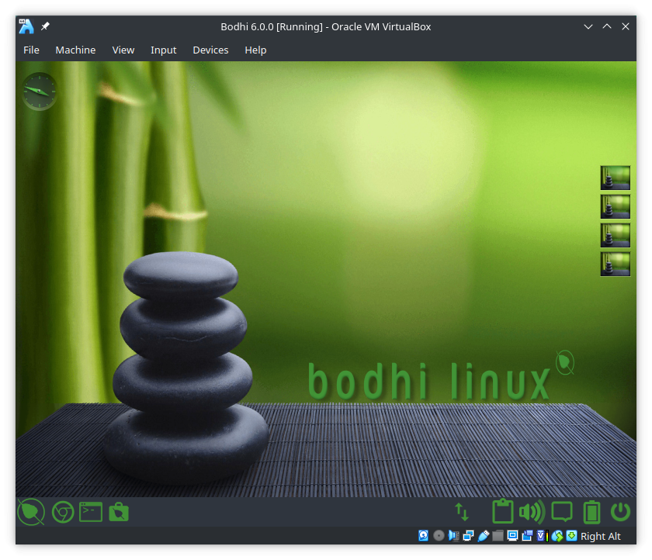Click the USB devices status icon

(484, 536)
